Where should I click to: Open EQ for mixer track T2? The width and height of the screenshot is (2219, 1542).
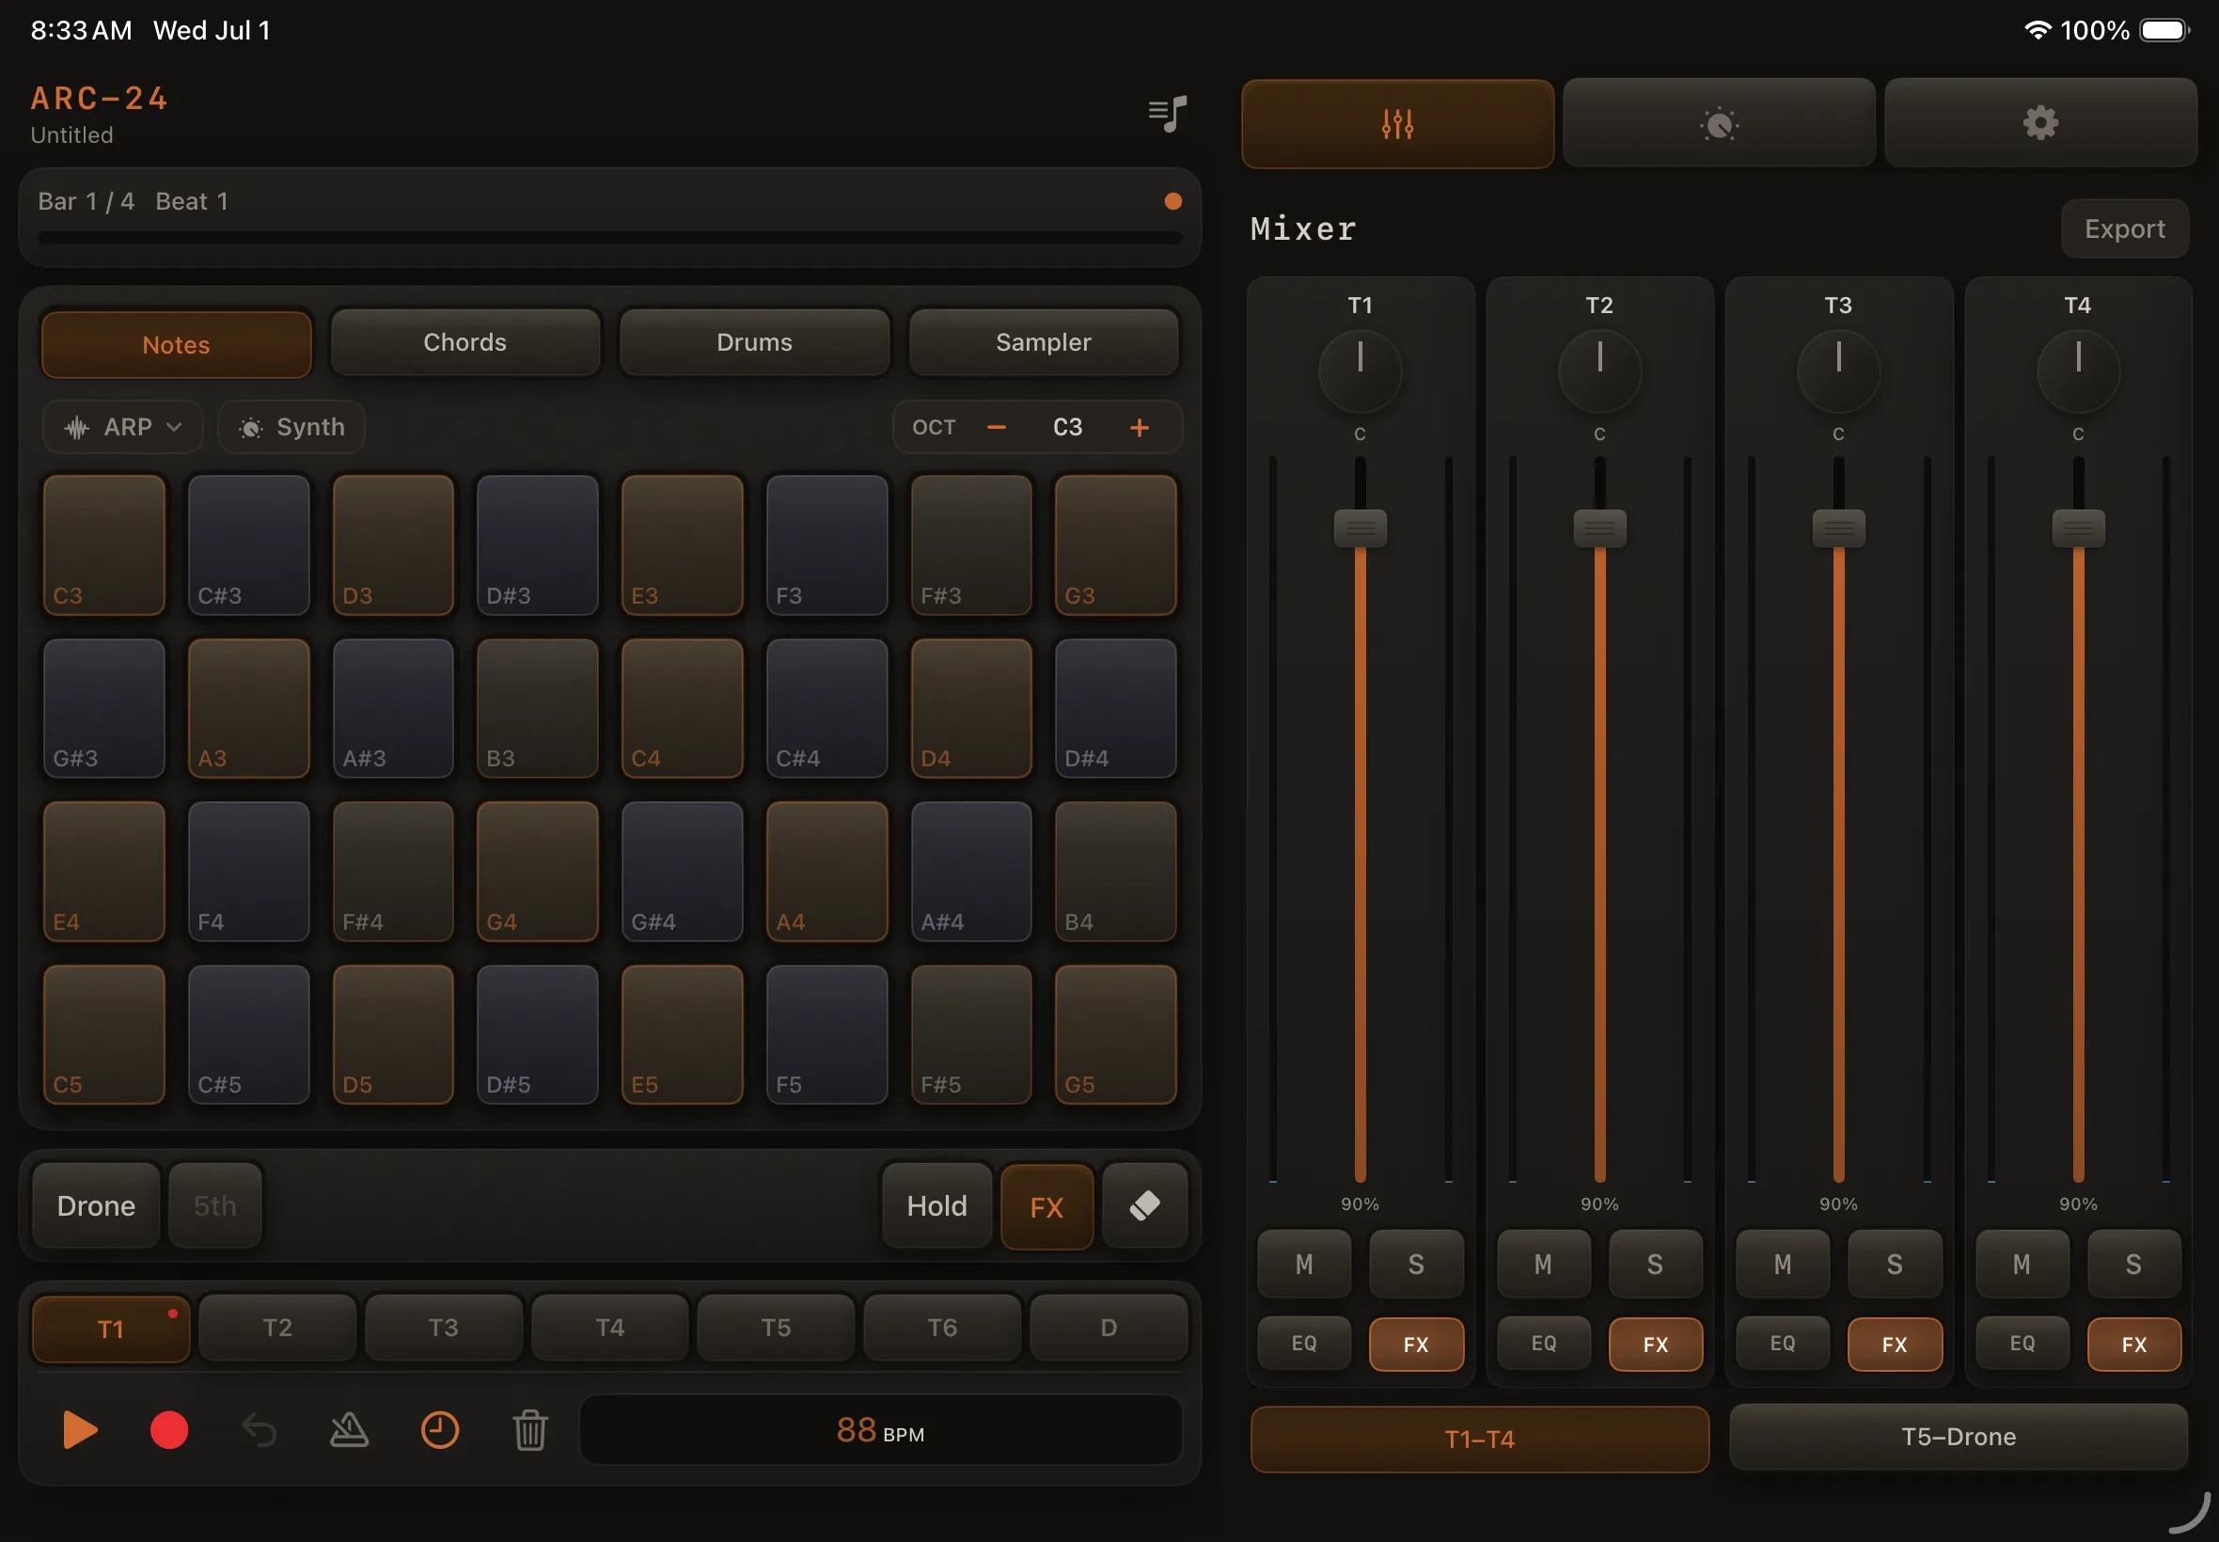1543,1343
